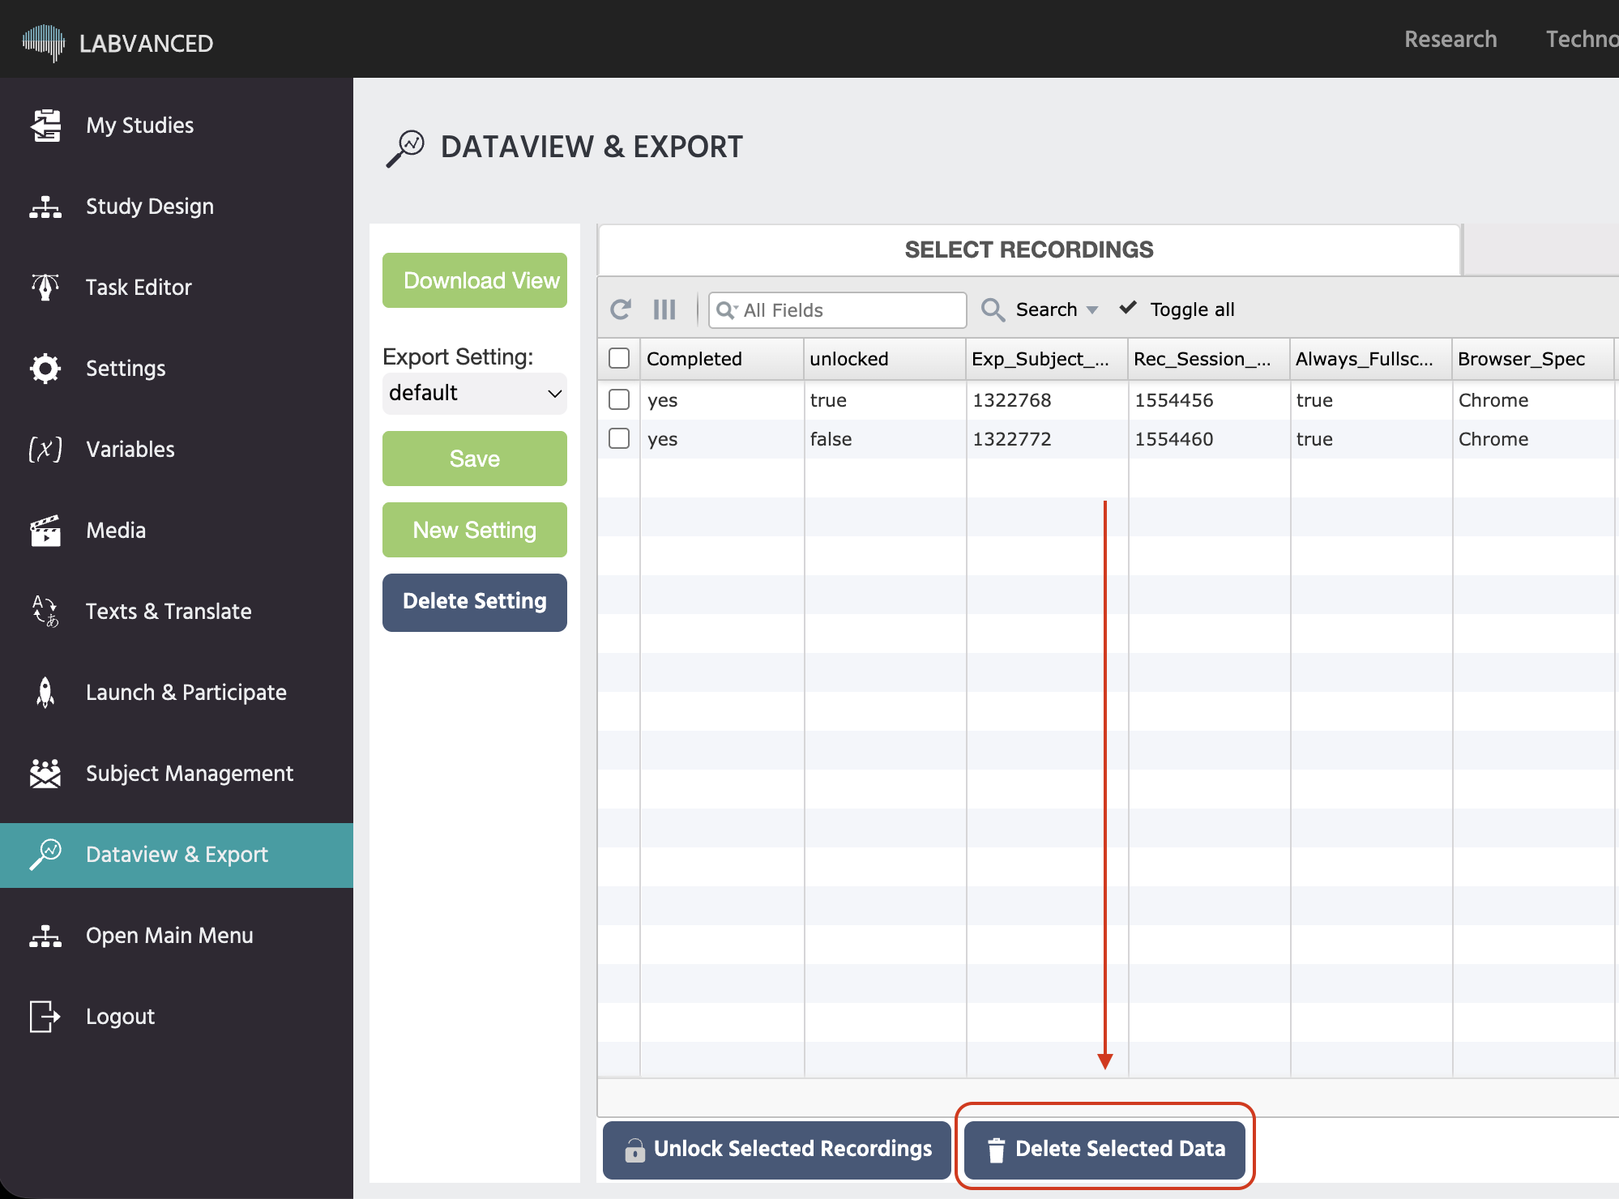Check the row with subject 1322772

[x=619, y=438]
